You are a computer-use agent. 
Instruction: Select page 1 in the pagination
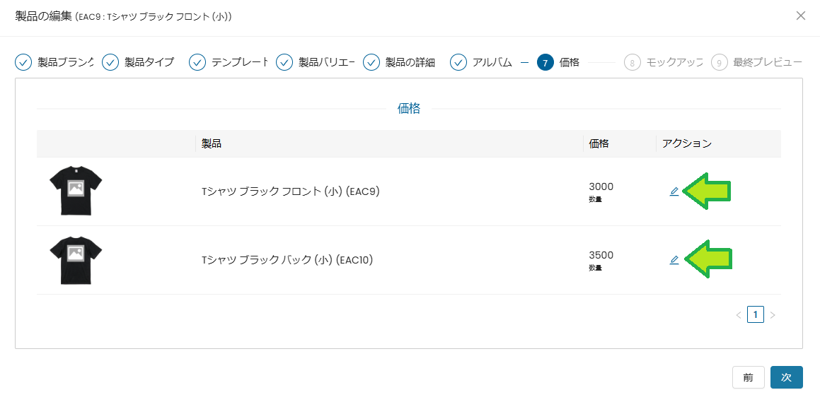pyautogui.click(x=756, y=315)
